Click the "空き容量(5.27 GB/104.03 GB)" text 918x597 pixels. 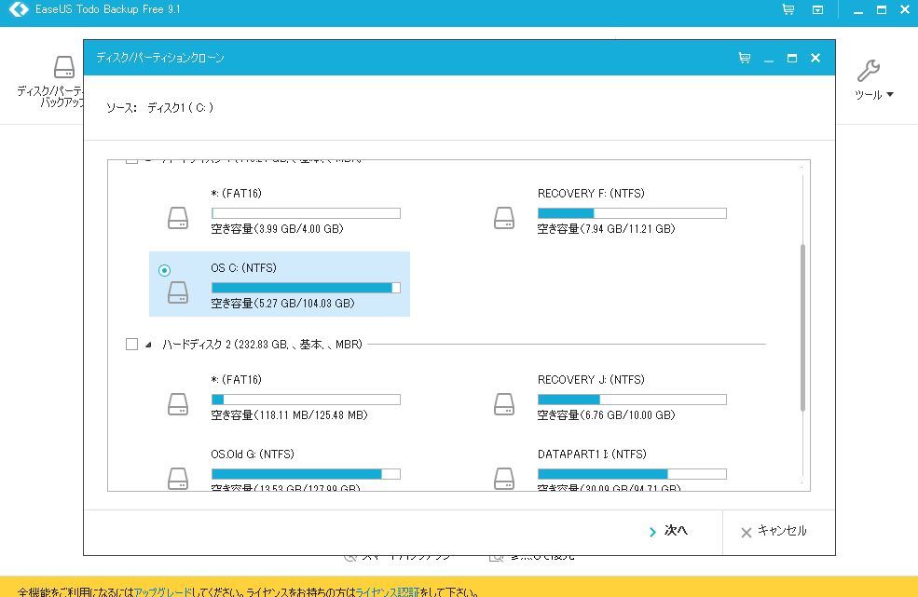(282, 304)
